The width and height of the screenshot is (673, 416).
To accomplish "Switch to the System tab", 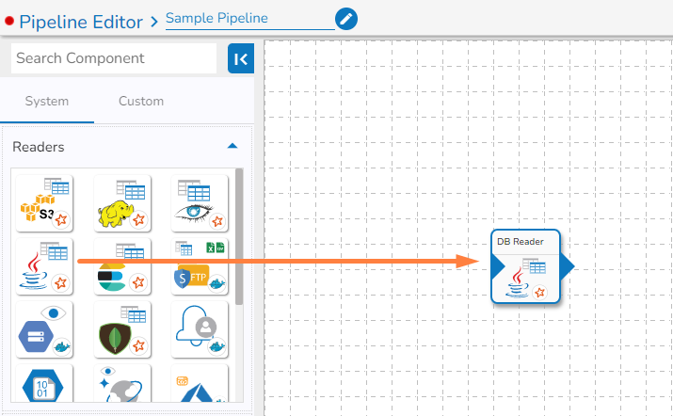I will click(x=47, y=102).
